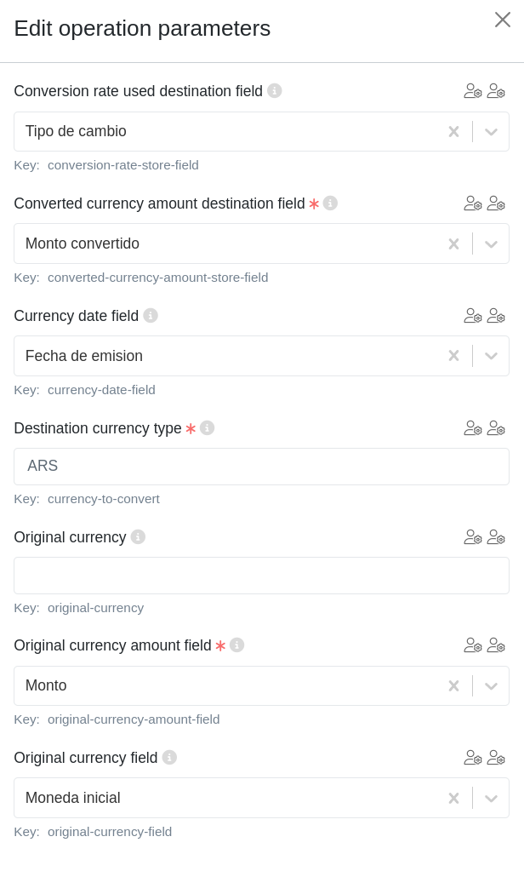Click first user-settings icon for Conversion rate field
This screenshot has height=871, width=524.
click(473, 91)
